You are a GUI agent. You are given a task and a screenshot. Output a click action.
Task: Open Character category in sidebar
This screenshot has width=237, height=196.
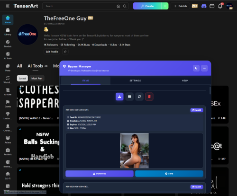(x=8, y=128)
